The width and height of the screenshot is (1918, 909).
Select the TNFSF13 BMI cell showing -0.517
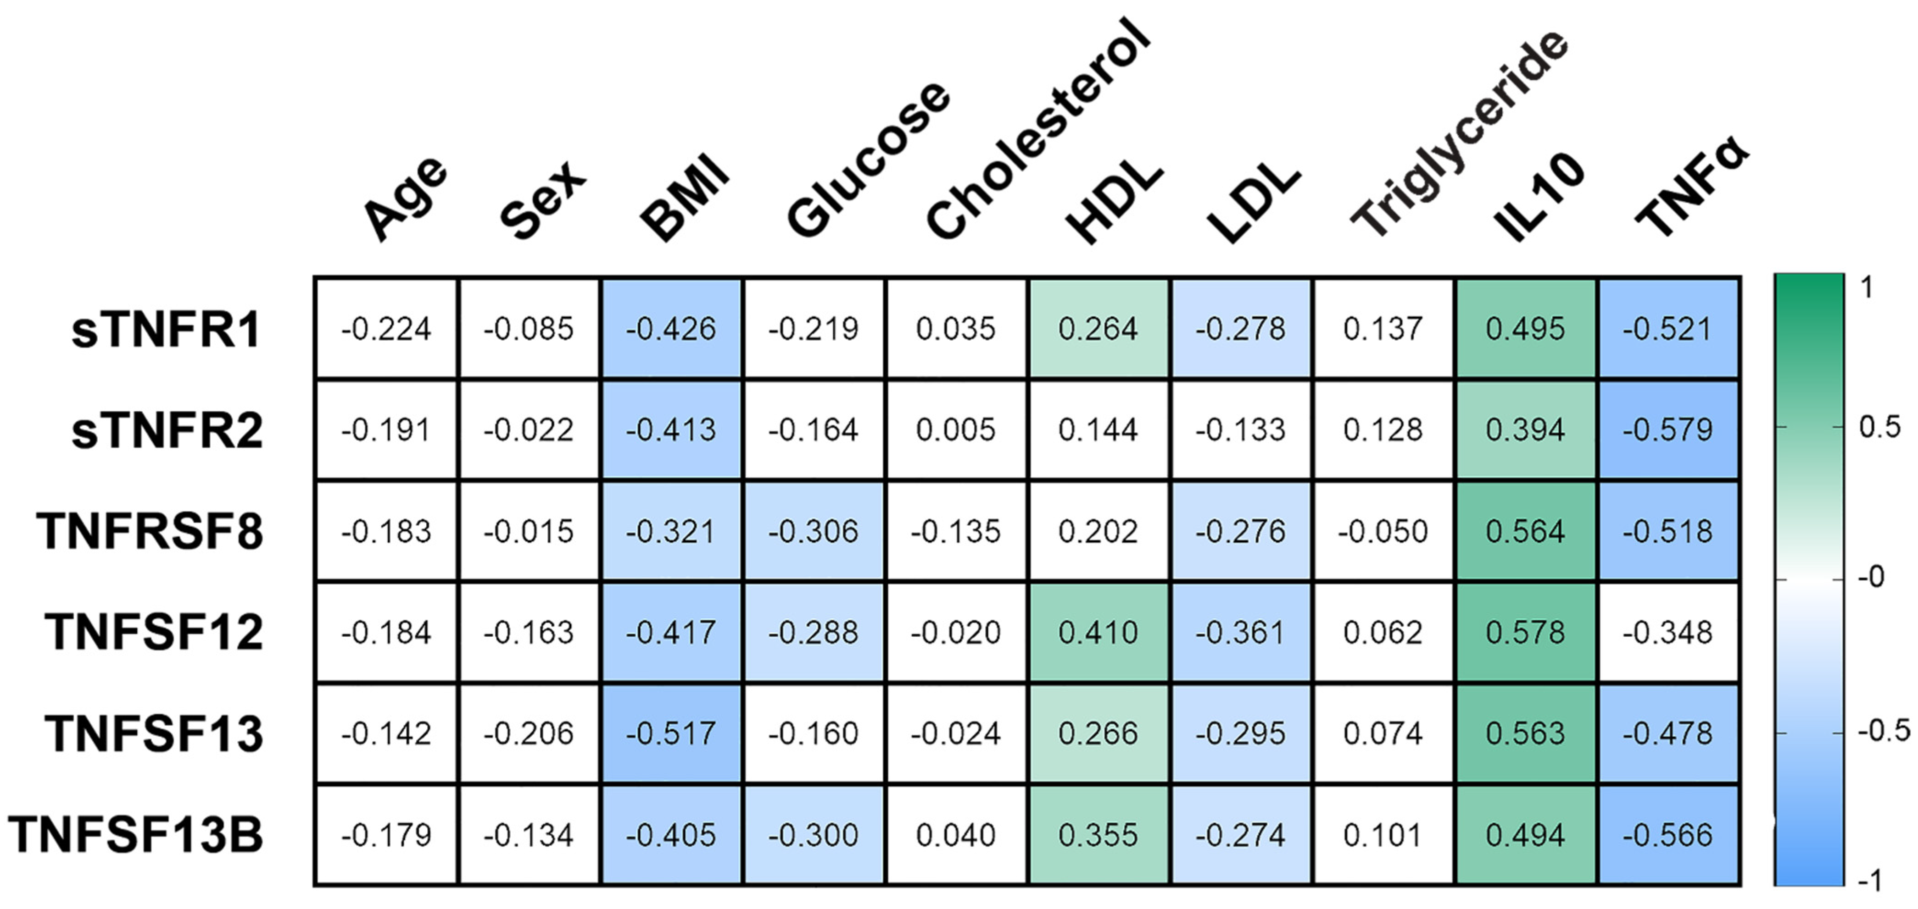point(671,733)
